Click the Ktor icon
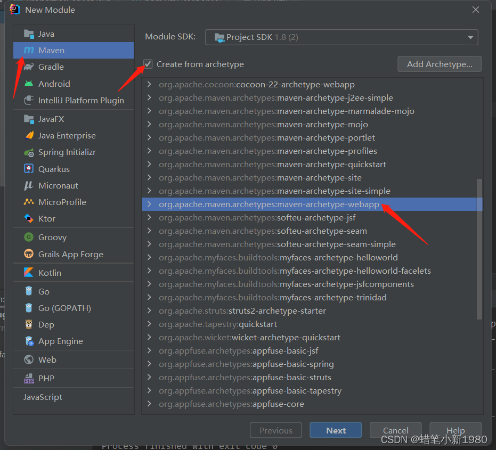The height and width of the screenshot is (450, 496). [29, 218]
